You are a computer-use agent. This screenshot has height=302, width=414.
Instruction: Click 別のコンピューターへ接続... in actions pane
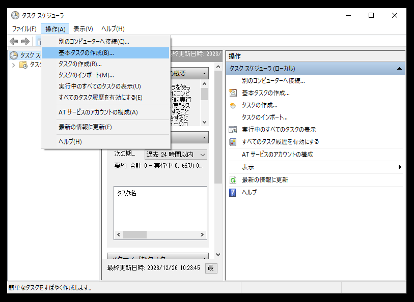273,80
